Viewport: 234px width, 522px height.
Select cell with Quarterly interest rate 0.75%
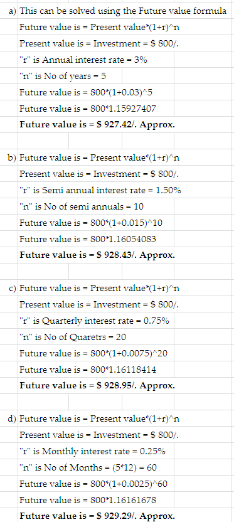(94, 321)
